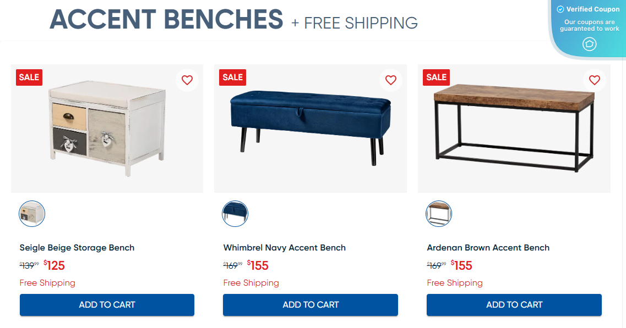Favorite the Seigle Beige Storage Bench

pos(187,80)
